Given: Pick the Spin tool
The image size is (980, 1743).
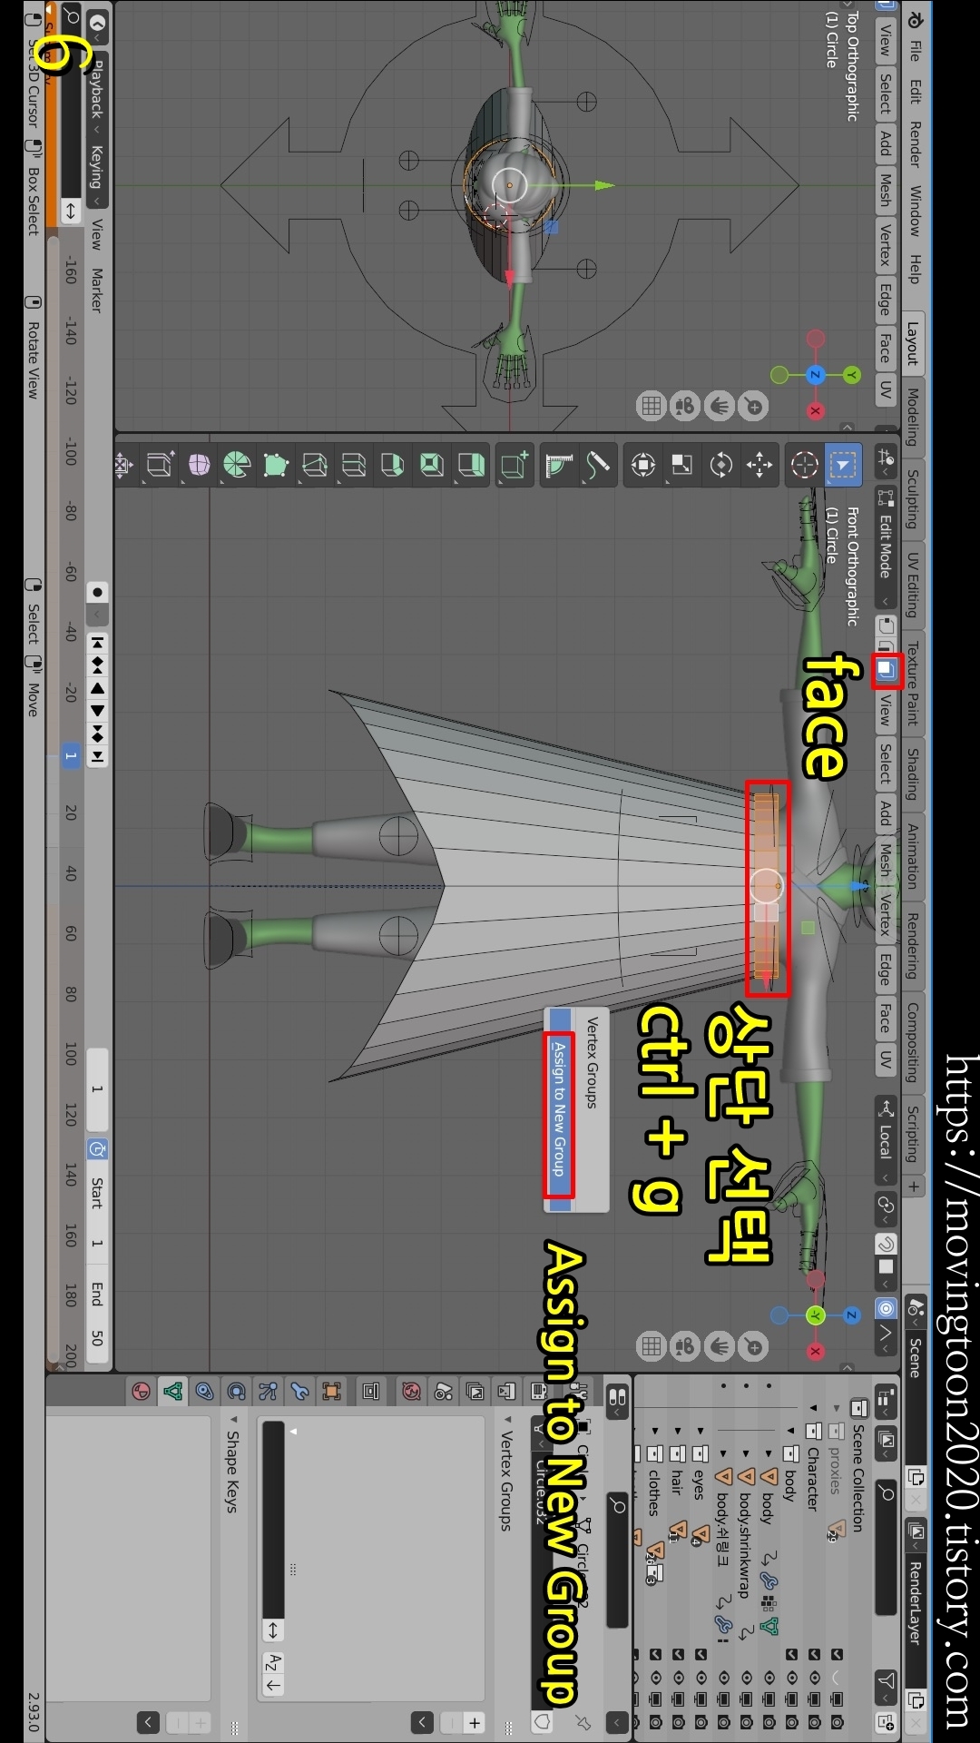Looking at the screenshot, I should (236, 466).
